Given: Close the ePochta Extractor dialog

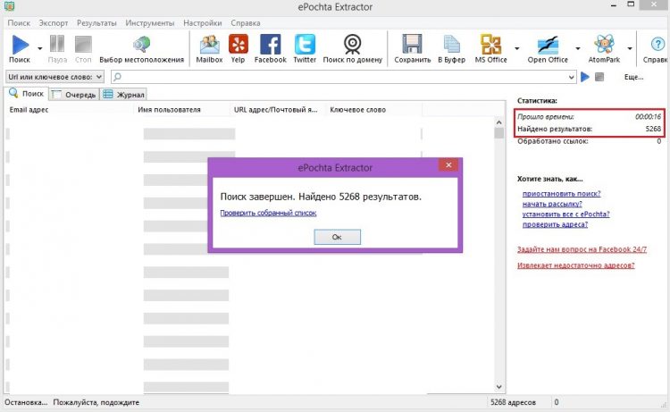Looking at the screenshot, I should [x=448, y=165].
